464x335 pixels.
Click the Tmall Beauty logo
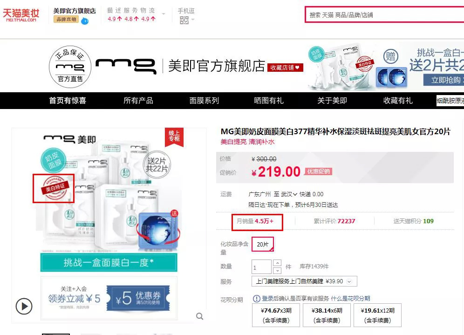pos(21,15)
